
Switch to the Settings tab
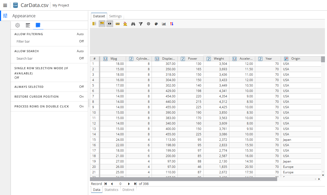click(115, 16)
